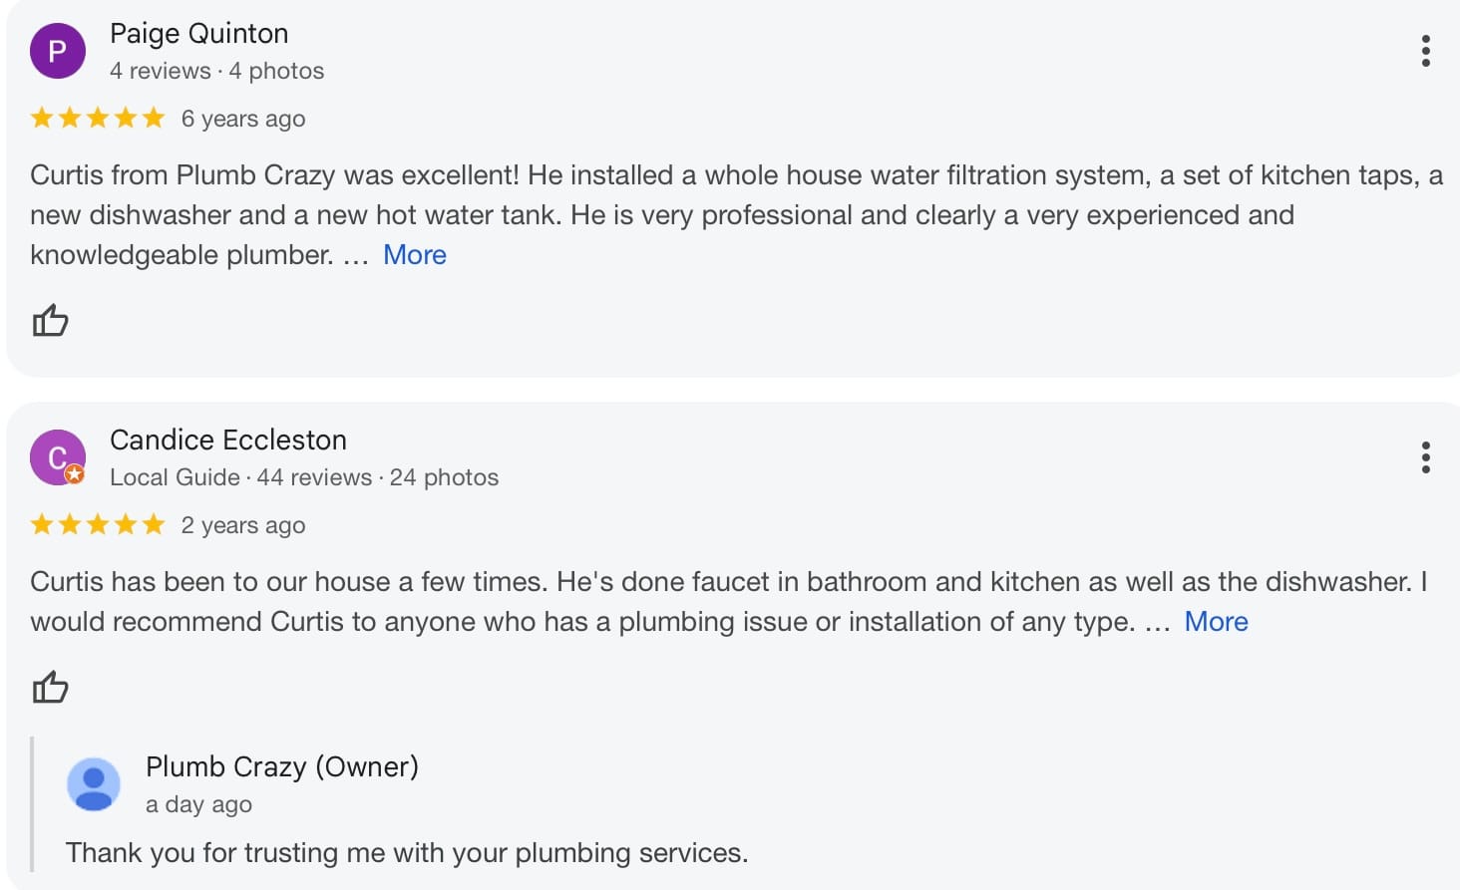Click the Local Guide star badge on Candice's avatar
The image size is (1460, 890).
(x=75, y=474)
